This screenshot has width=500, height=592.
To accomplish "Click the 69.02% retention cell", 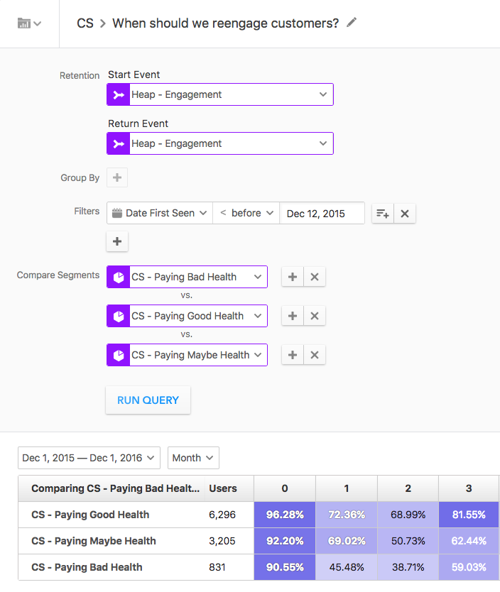I will pyautogui.click(x=347, y=541).
